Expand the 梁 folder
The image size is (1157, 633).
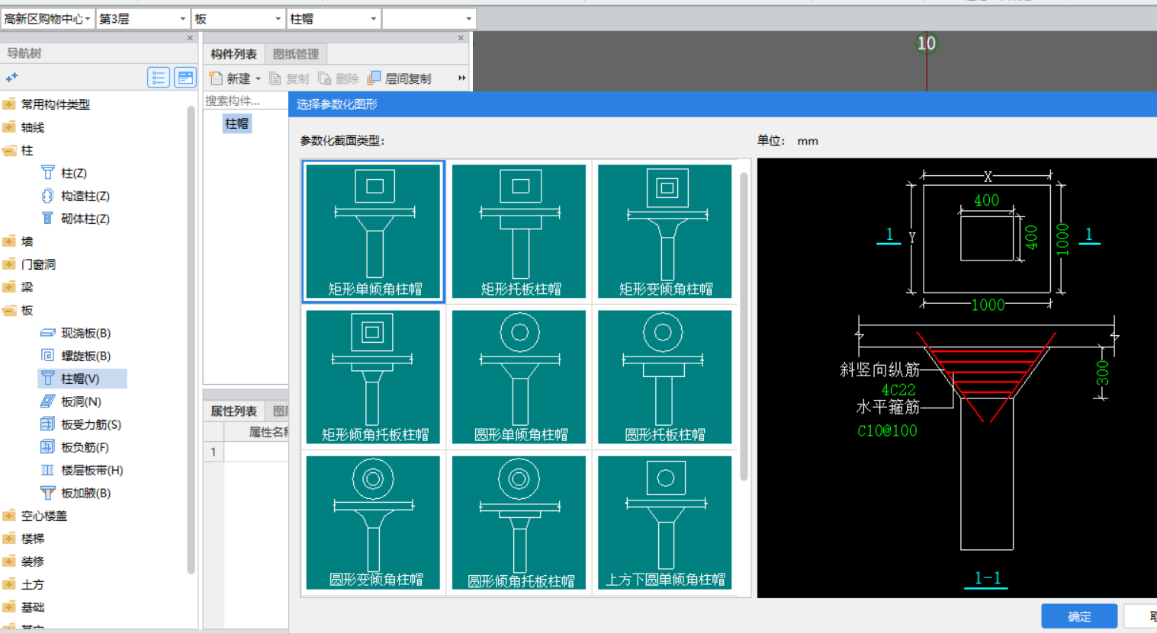[x=9, y=287]
